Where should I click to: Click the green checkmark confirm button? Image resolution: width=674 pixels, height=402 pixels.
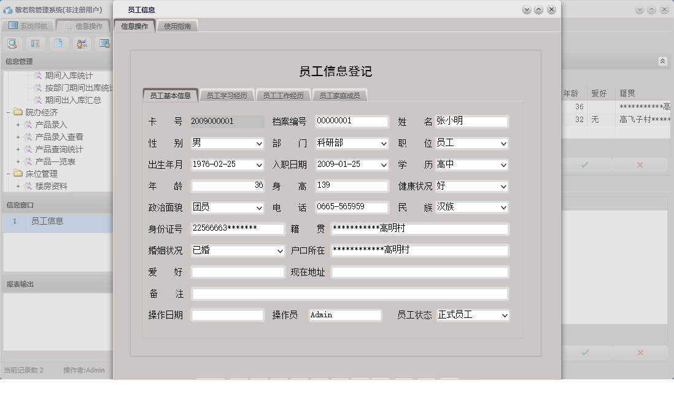click(x=584, y=164)
